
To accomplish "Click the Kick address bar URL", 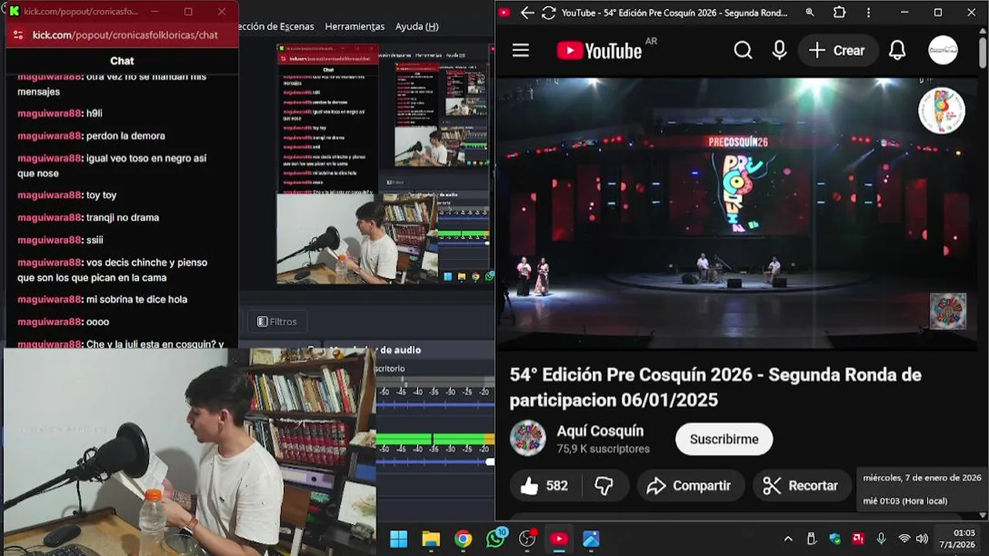I will pos(125,35).
